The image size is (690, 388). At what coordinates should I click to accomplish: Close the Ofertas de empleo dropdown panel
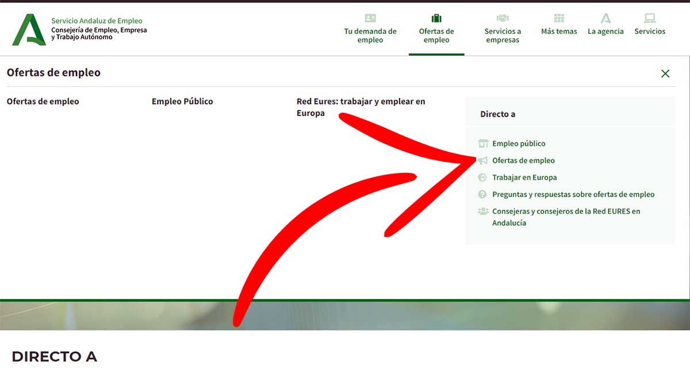tap(665, 74)
